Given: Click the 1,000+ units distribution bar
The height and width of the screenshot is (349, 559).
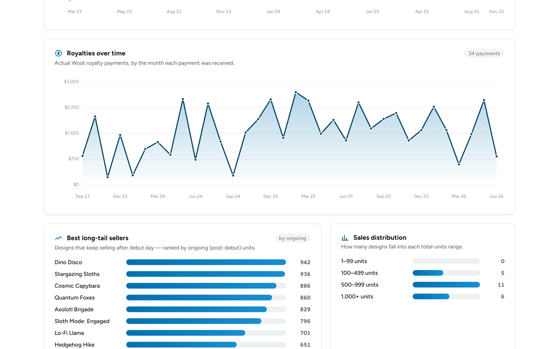Looking at the screenshot, I should [446, 296].
